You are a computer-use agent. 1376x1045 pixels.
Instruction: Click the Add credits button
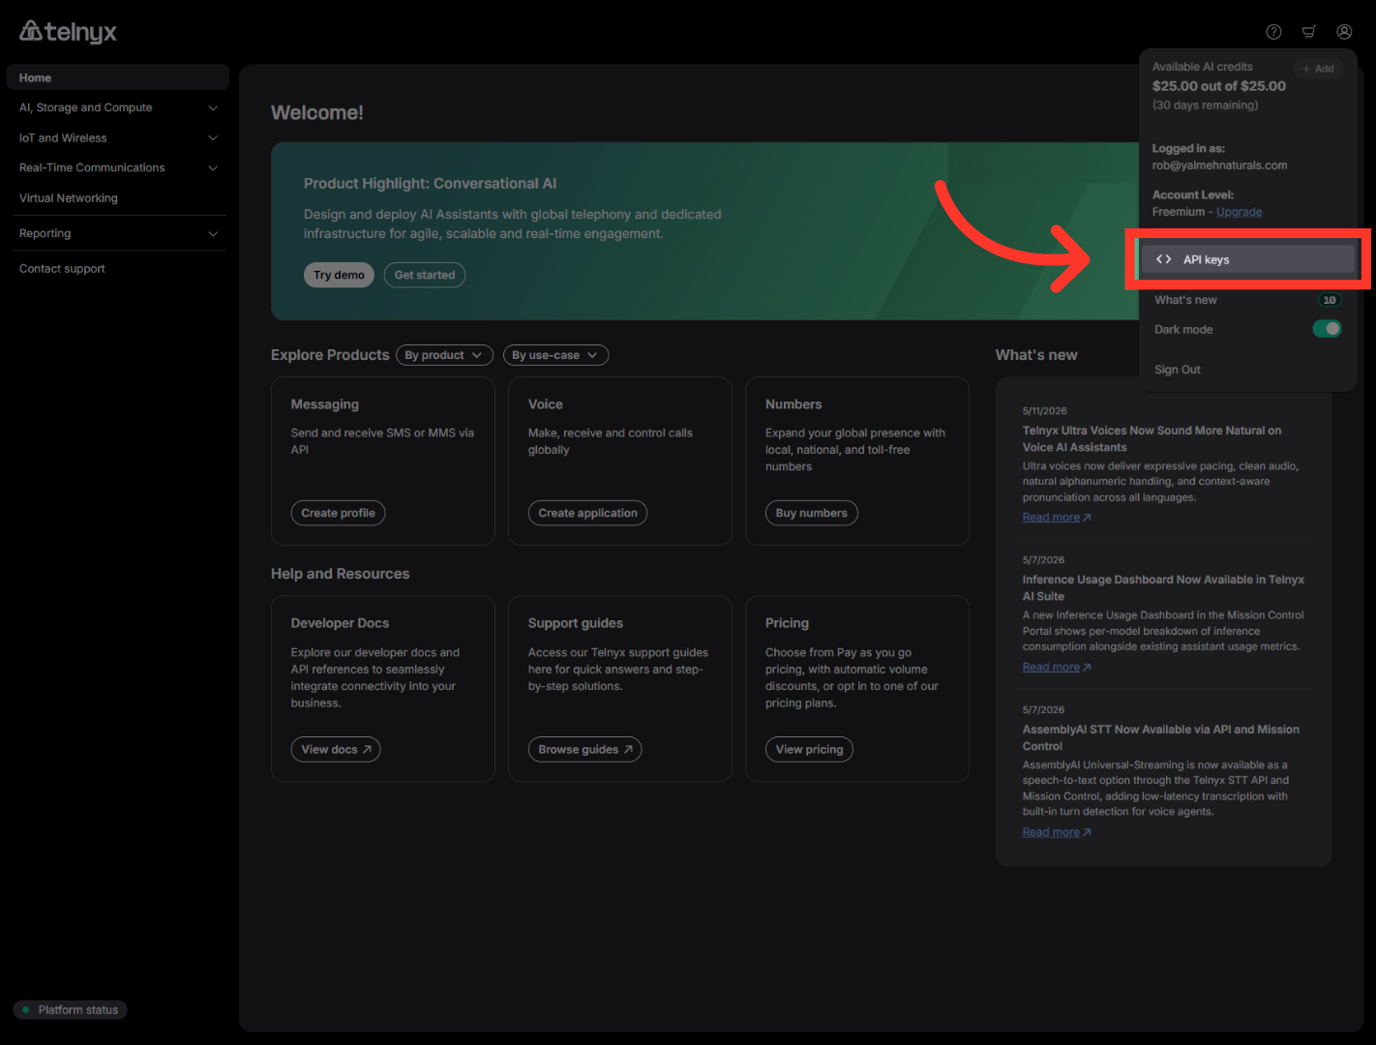(1318, 69)
